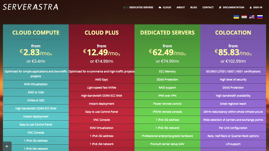Click KVM Virtualization in Cloud Compute column
This screenshot has height=151, width=269.
click(x=36, y=84)
